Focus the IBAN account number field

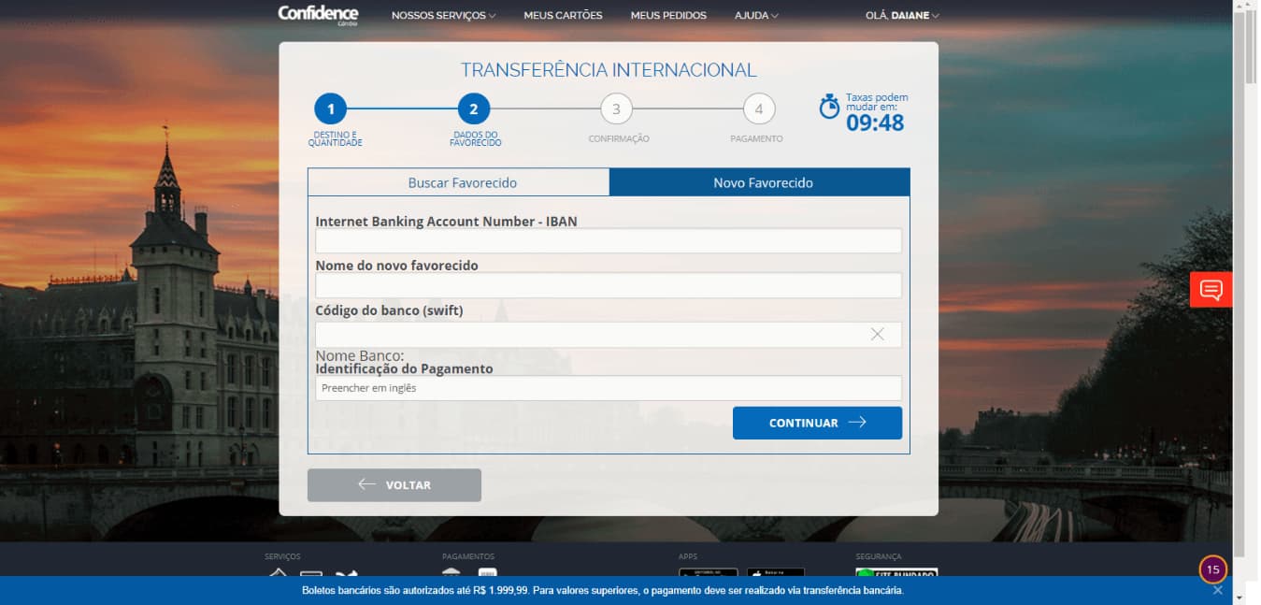(608, 241)
